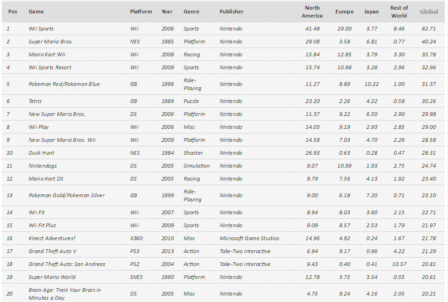Select the Wii Sports Resort title

(x=50, y=67)
